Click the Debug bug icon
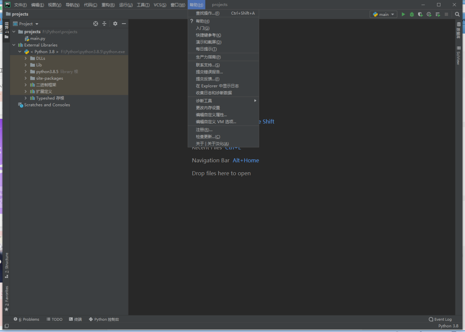 pyautogui.click(x=412, y=14)
